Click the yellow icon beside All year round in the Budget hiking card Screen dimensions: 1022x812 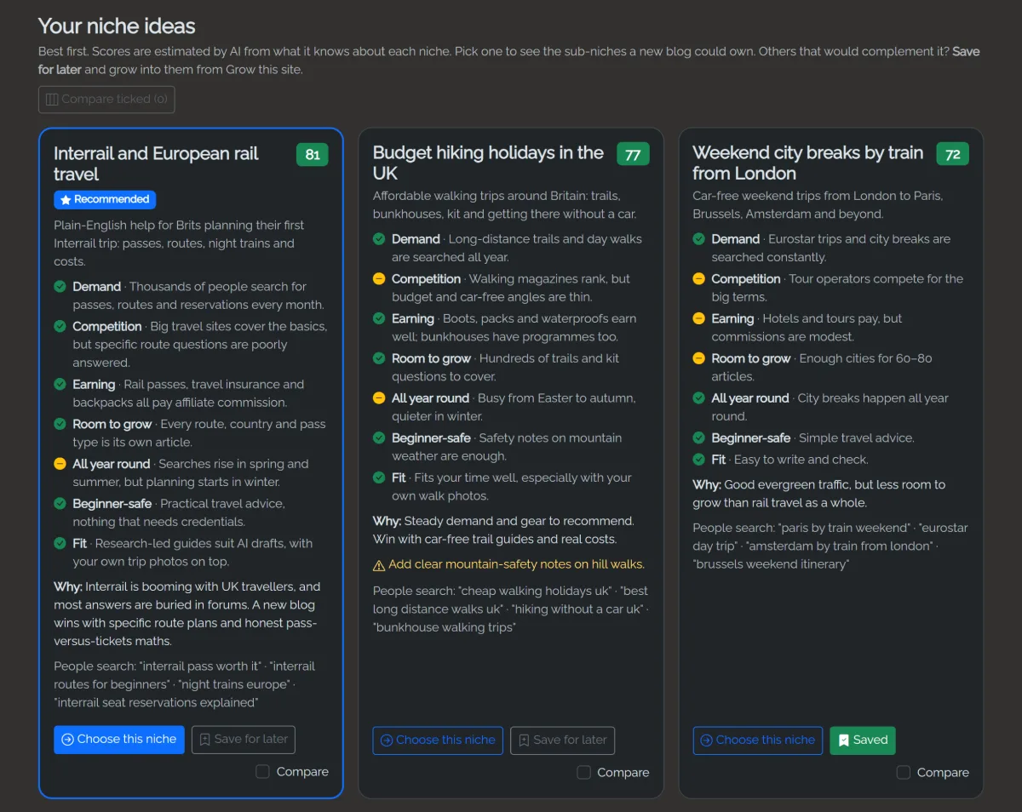pyautogui.click(x=379, y=398)
